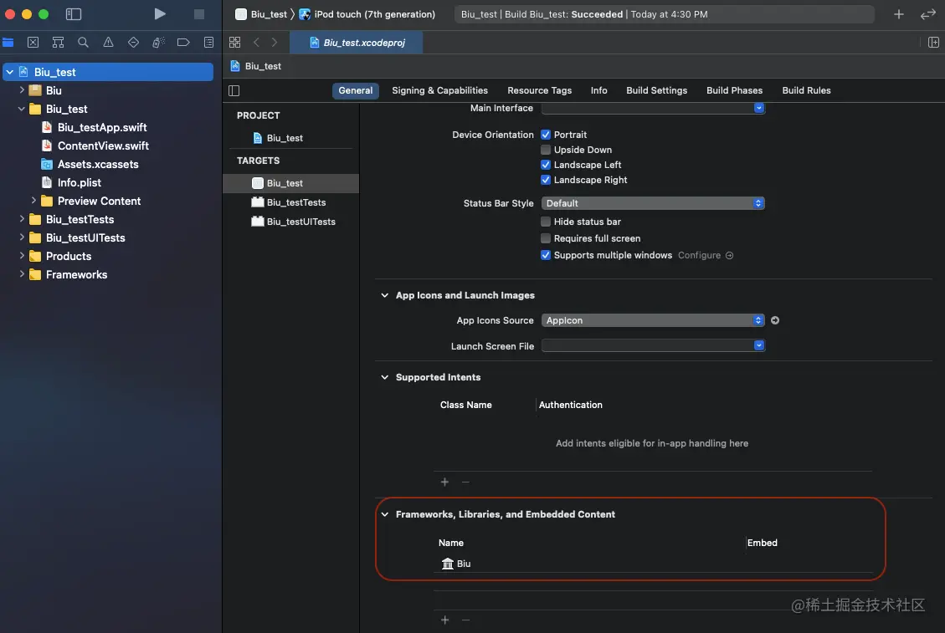The image size is (945, 633).
Task: Collapse the Supported Intents section
Action: [x=384, y=377]
